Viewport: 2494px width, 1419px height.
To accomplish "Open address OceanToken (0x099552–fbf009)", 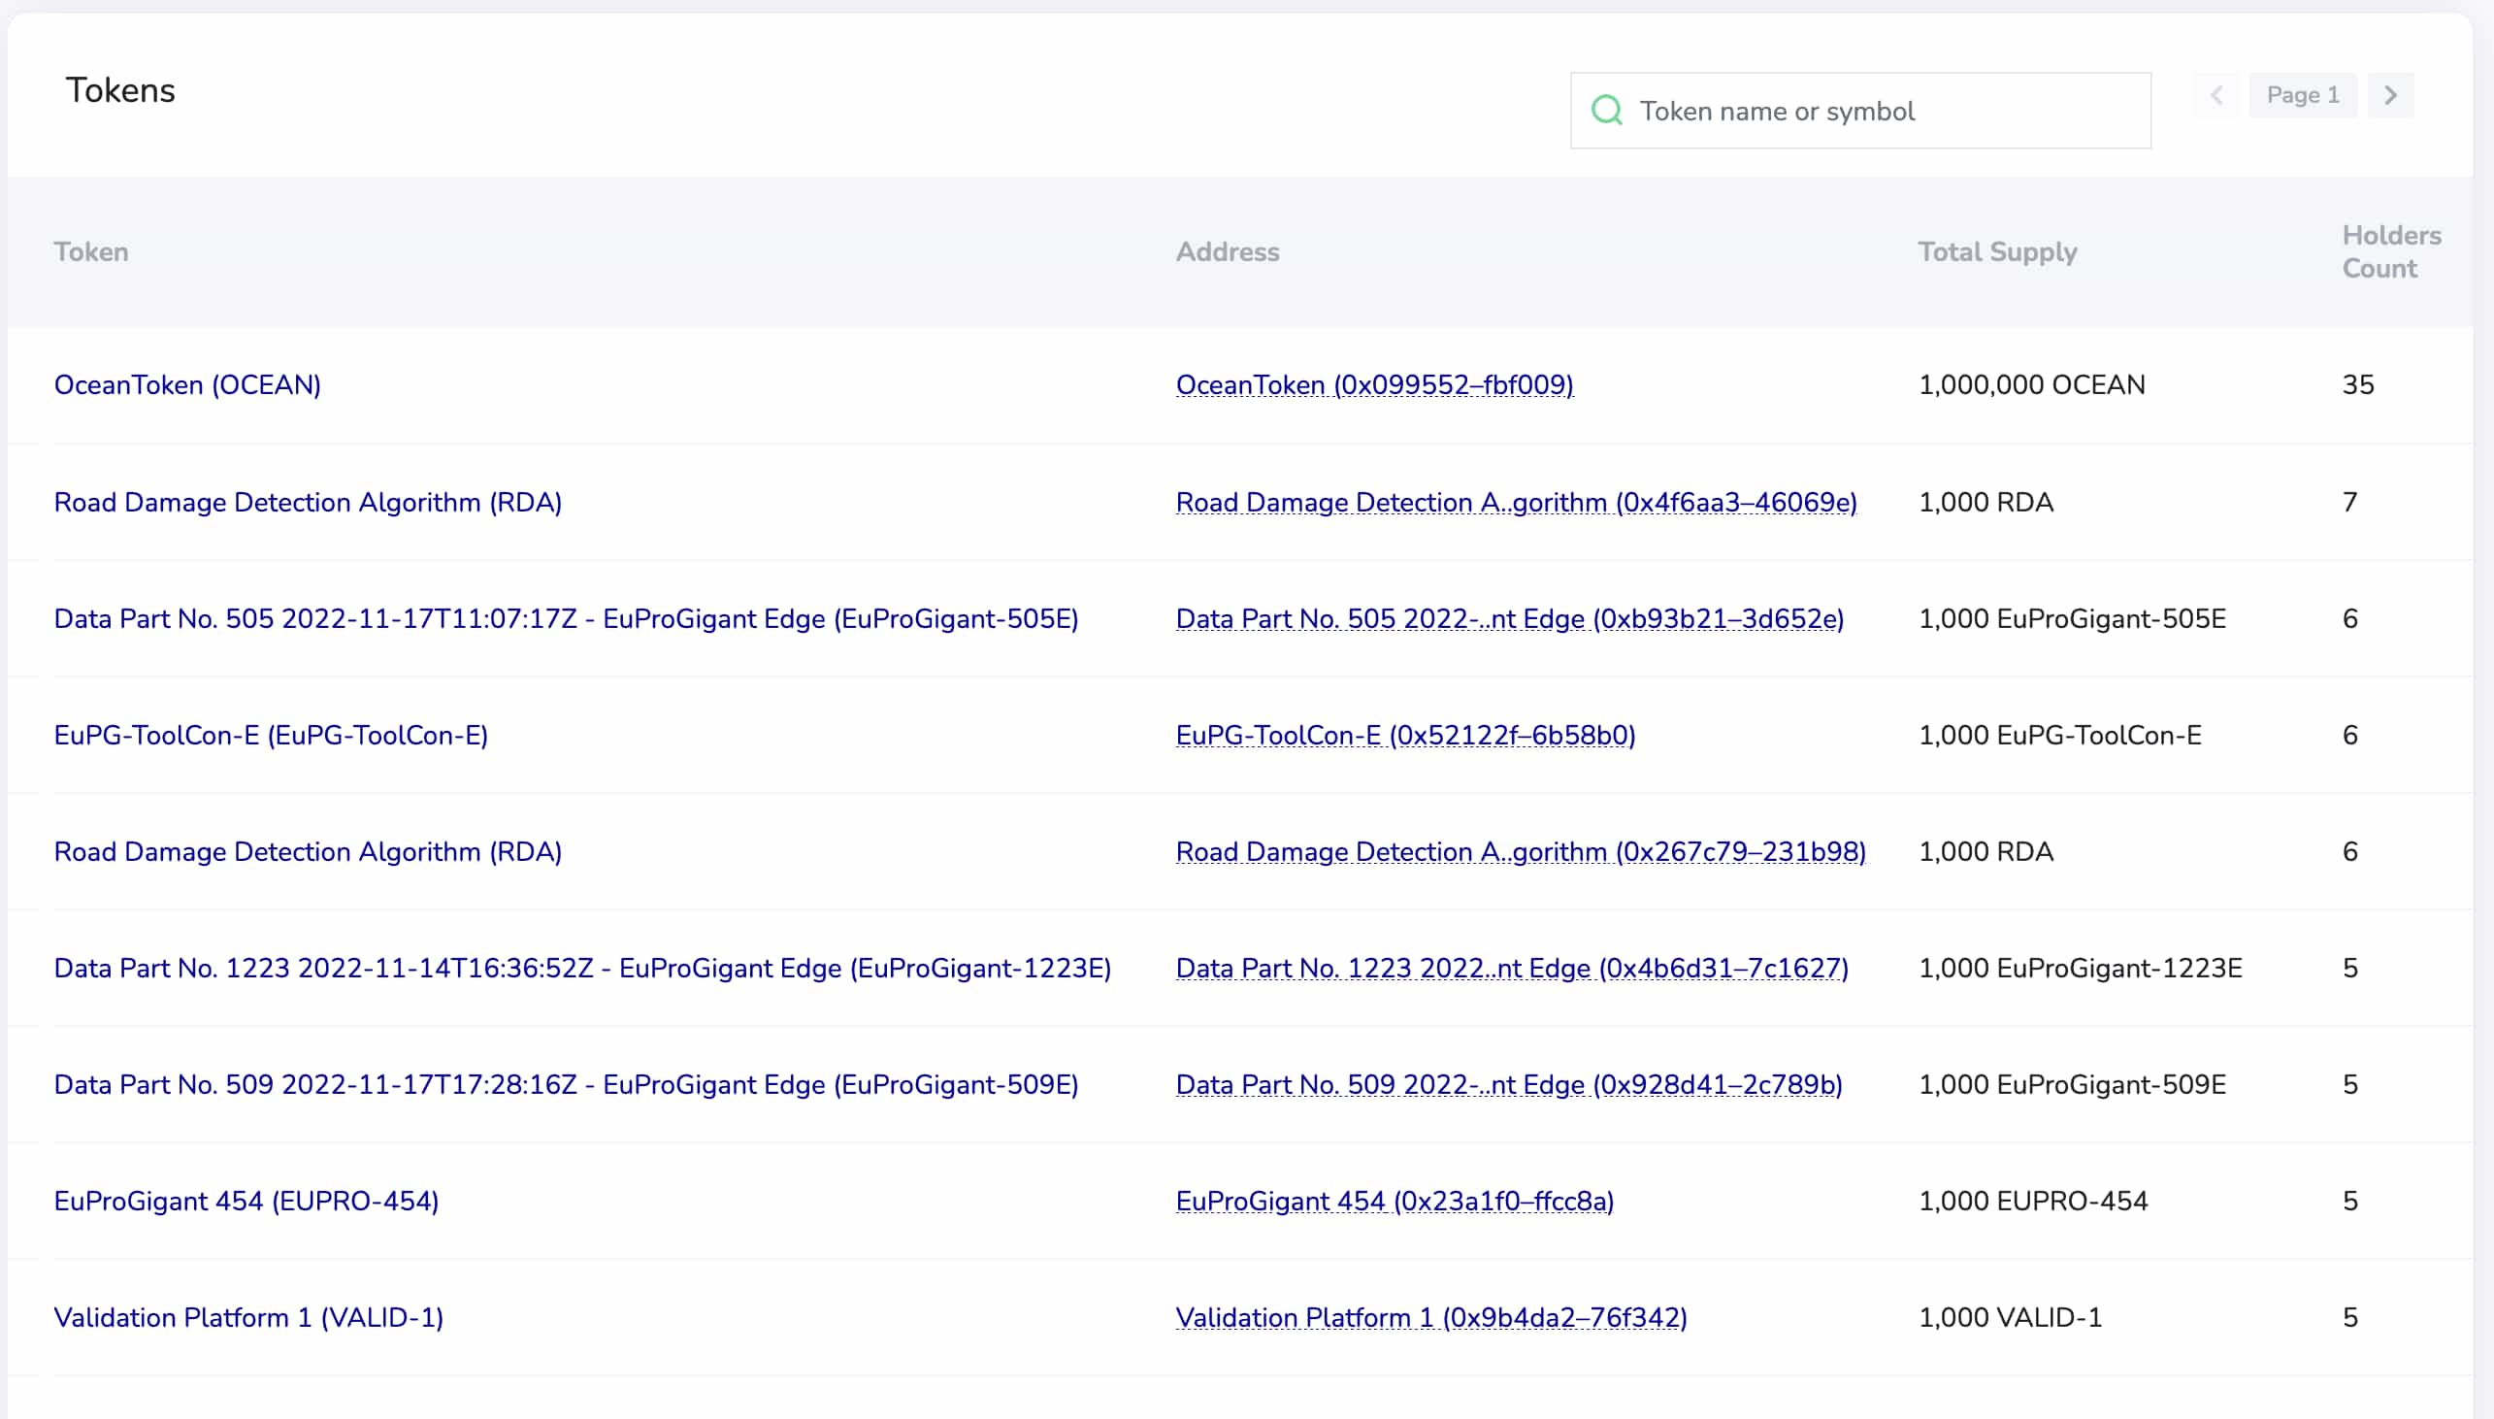I will coord(1375,385).
